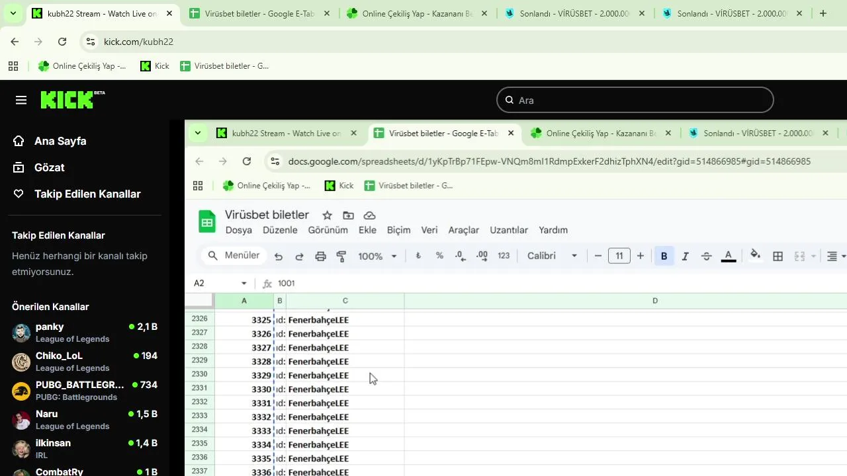This screenshot has width=847, height=476.
Task: Toggle italic formatting in Sheets
Action: pos(685,256)
